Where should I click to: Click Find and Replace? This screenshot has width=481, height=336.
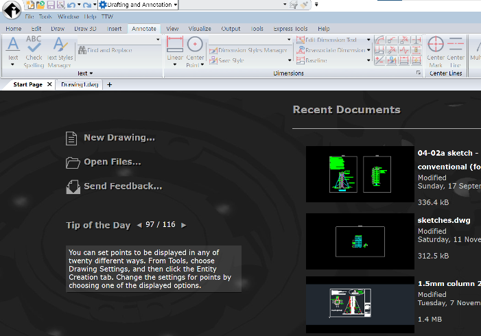105,50
